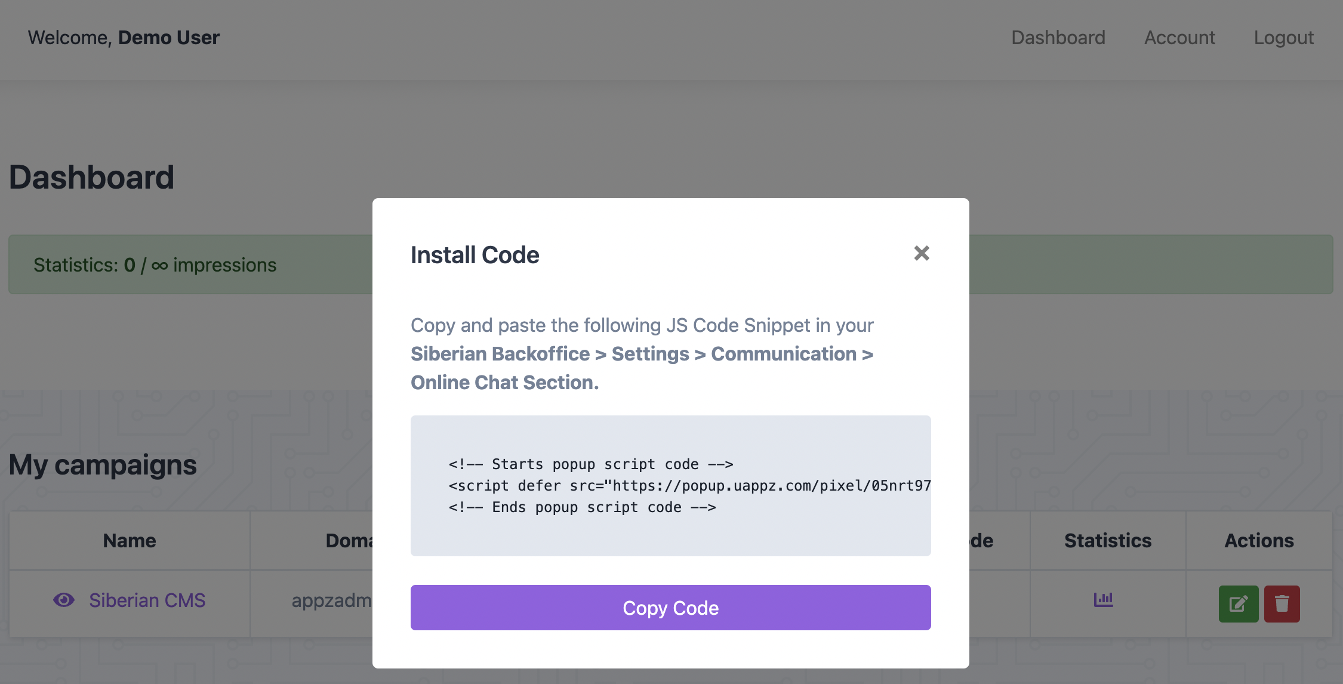
Task: Toggle the eye icon beside Siberian CMS
Action: pos(64,600)
